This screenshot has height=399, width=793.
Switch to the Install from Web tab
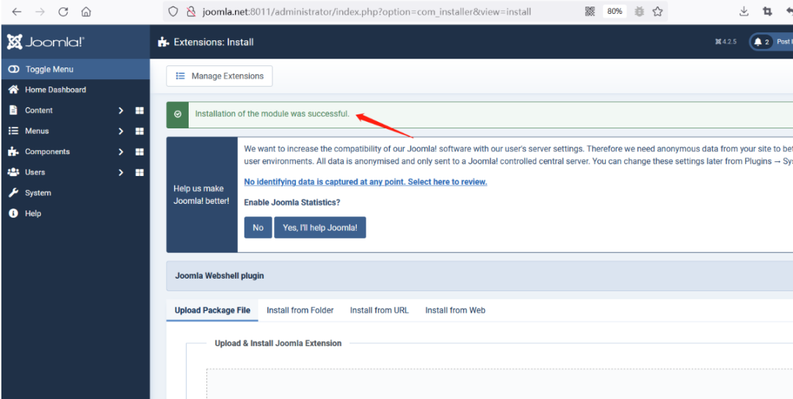[455, 310]
